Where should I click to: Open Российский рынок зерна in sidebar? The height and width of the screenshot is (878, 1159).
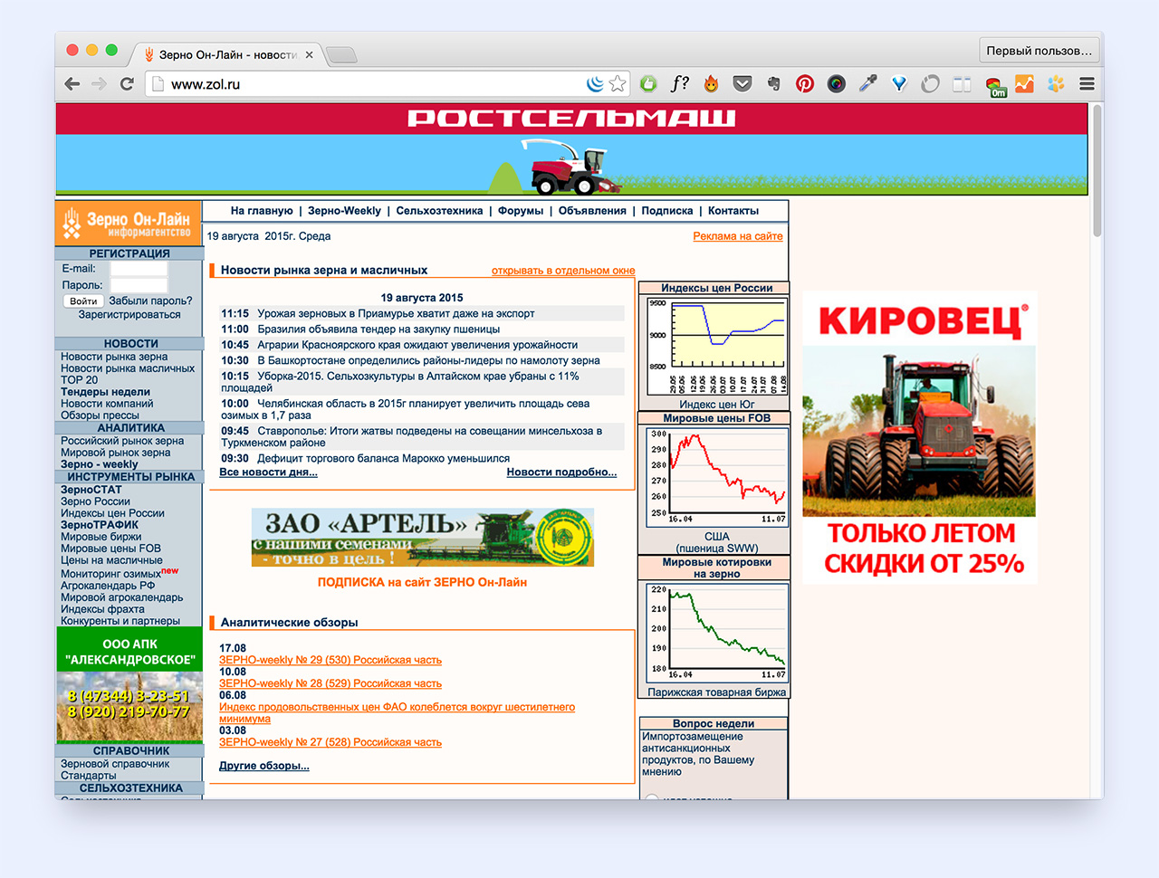click(x=122, y=441)
